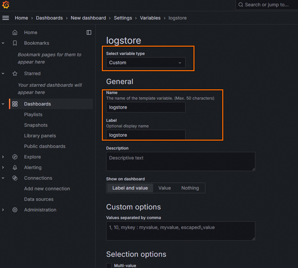Viewport: 298px width, 268px height.
Task: Click the Administration gear icon
Action: pos(15,210)
